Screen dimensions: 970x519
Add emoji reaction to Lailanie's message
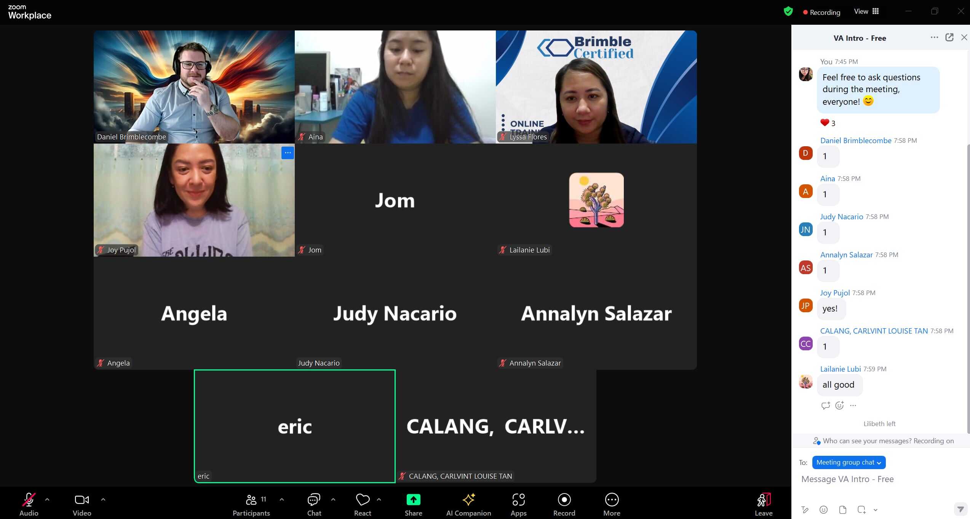839,406
